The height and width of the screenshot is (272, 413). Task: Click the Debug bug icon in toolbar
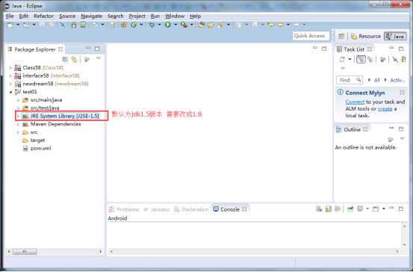[152, 25]
